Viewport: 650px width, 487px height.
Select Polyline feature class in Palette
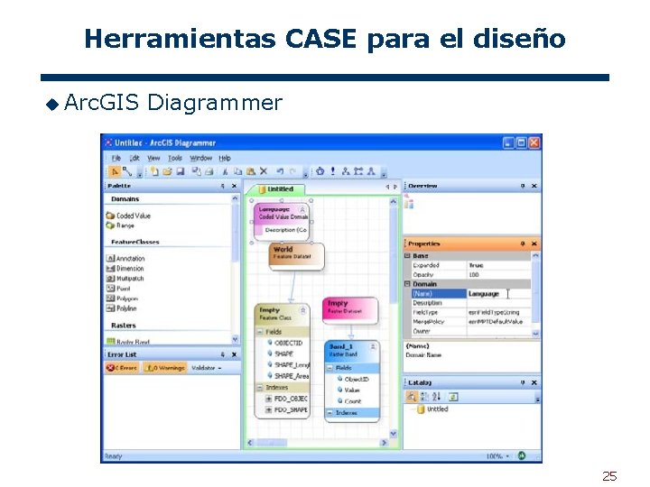pos(122,308)
